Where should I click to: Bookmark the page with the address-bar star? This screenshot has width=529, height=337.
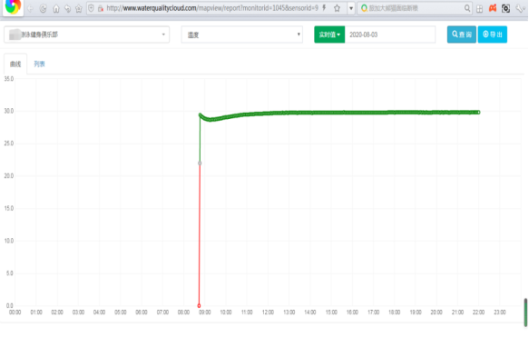(x=337, y=8)
